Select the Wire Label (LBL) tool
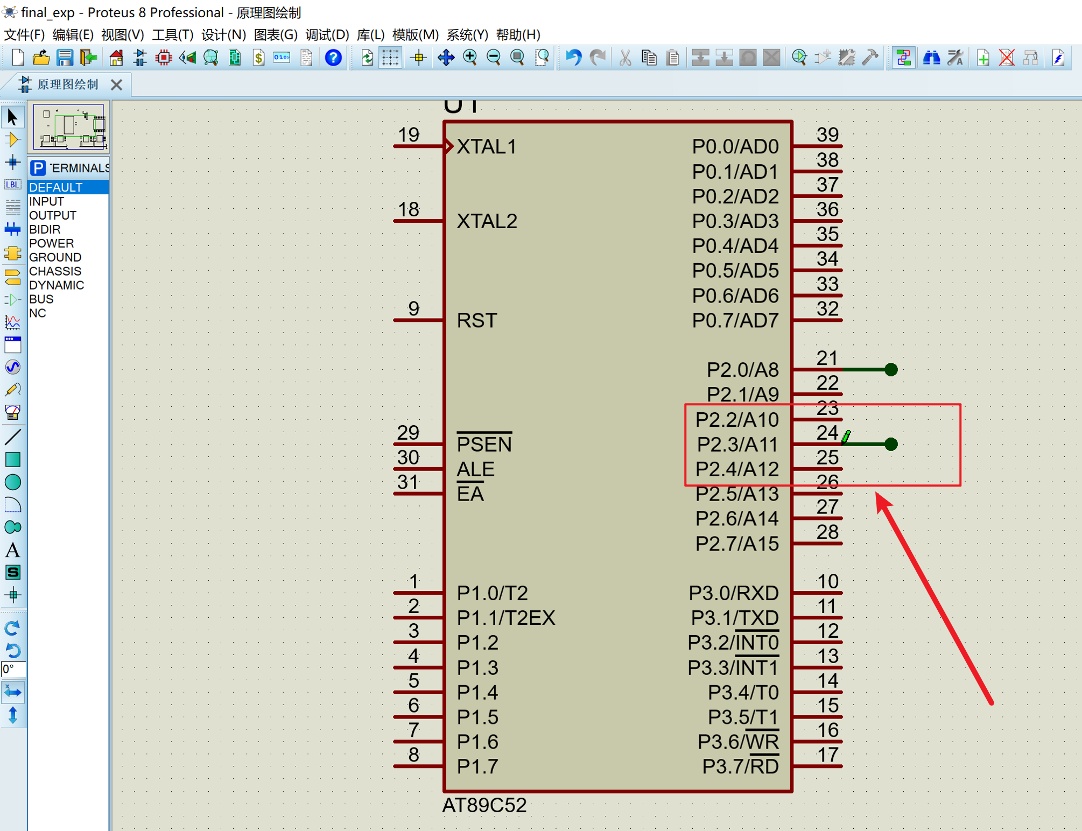The height and width of the screenshot is (831, 1082). (x=12, y=185)
